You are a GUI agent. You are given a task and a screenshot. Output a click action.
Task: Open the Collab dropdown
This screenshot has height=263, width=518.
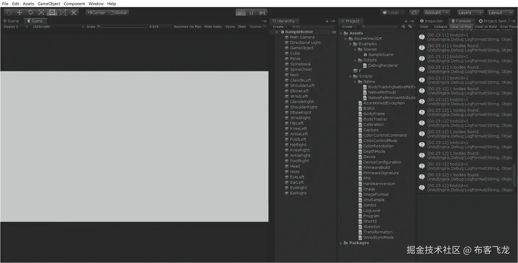pyautogui.click(x=393, y=13)
